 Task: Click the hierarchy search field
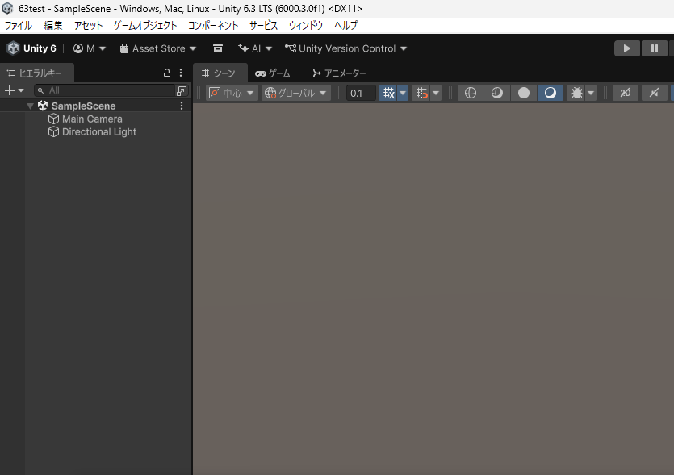(x=105, y=90)
